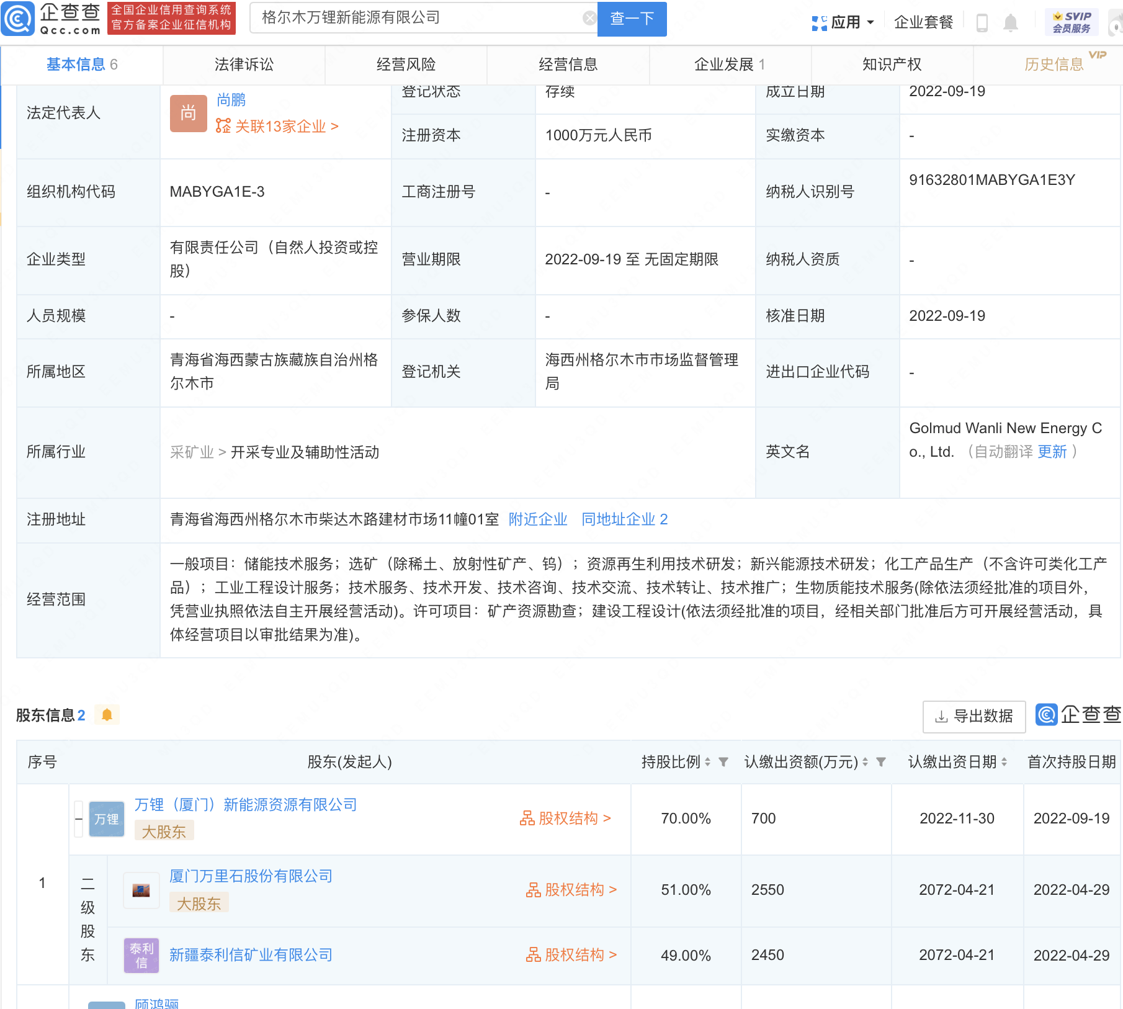The width and height of the screenshot is (1123, 1009).
Task: Click the 万锂 shareholder logo
Action: pyautogui.click(x=107, y=819)
